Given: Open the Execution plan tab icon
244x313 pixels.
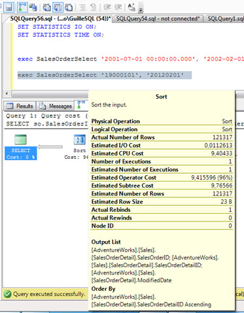Looking at the screenshot, I should [81, 105].
